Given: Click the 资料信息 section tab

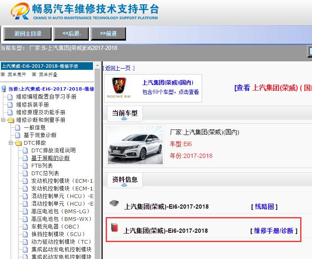Looking at the screenshot, I should (x=125, y=180).
